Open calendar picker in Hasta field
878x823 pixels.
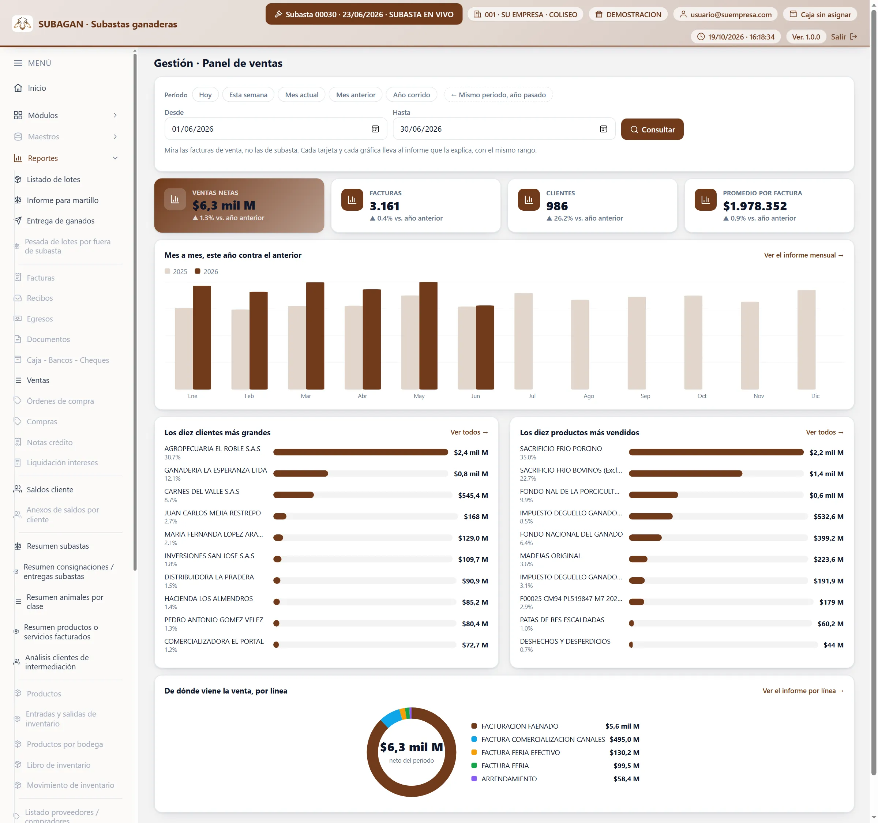click(x=603, y=129)
